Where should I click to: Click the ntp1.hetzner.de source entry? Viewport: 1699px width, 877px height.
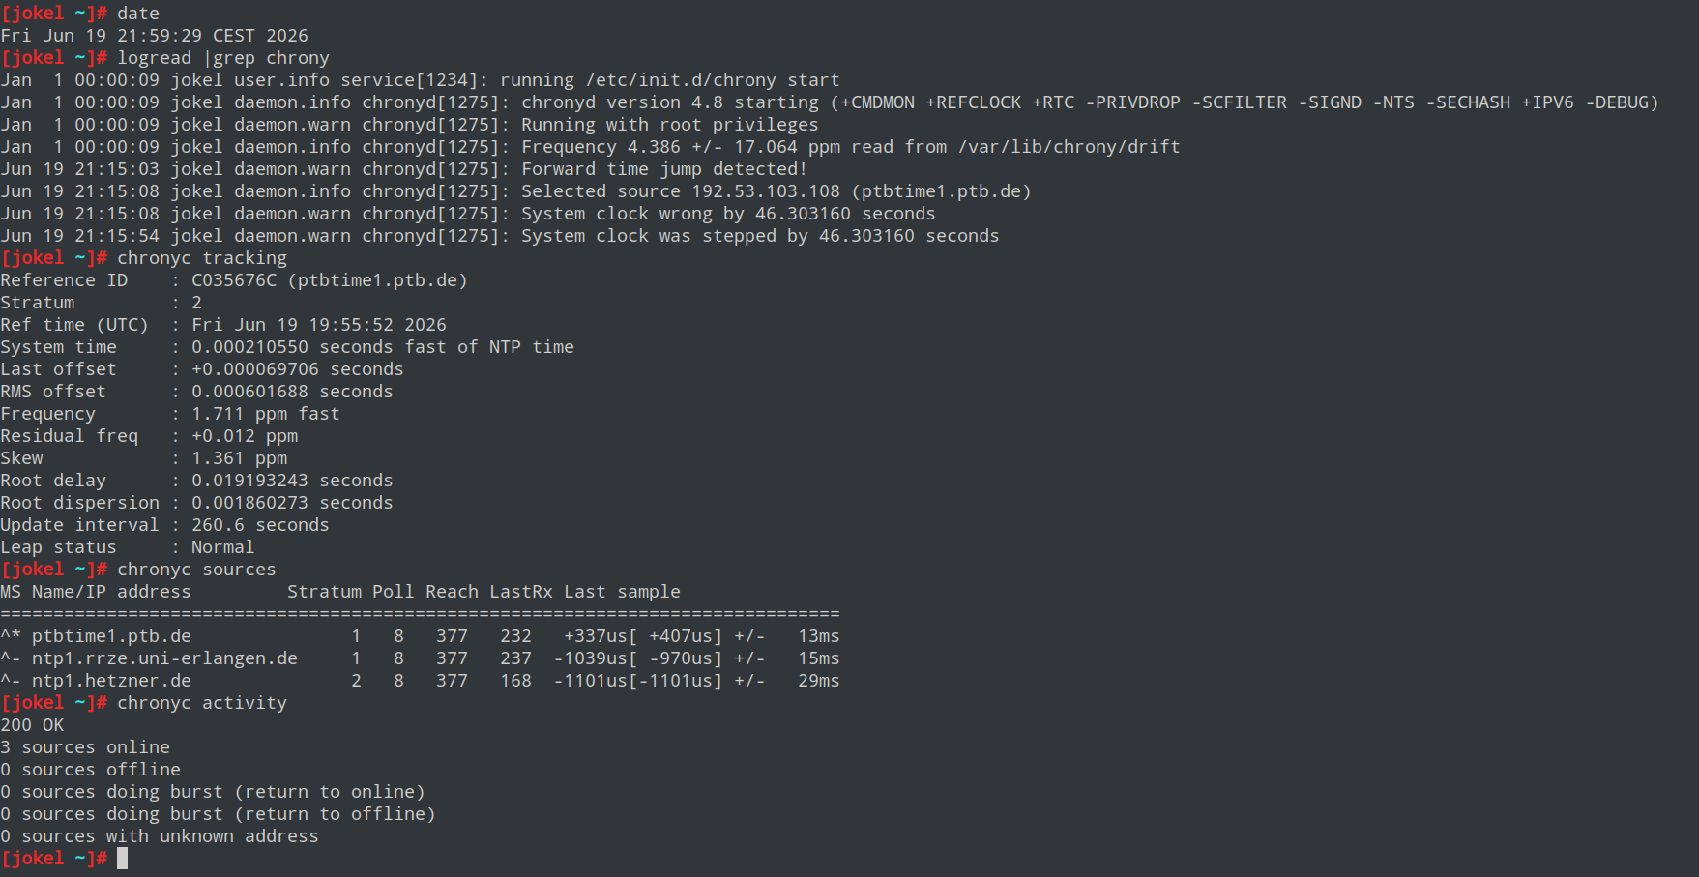coord(111,681)
